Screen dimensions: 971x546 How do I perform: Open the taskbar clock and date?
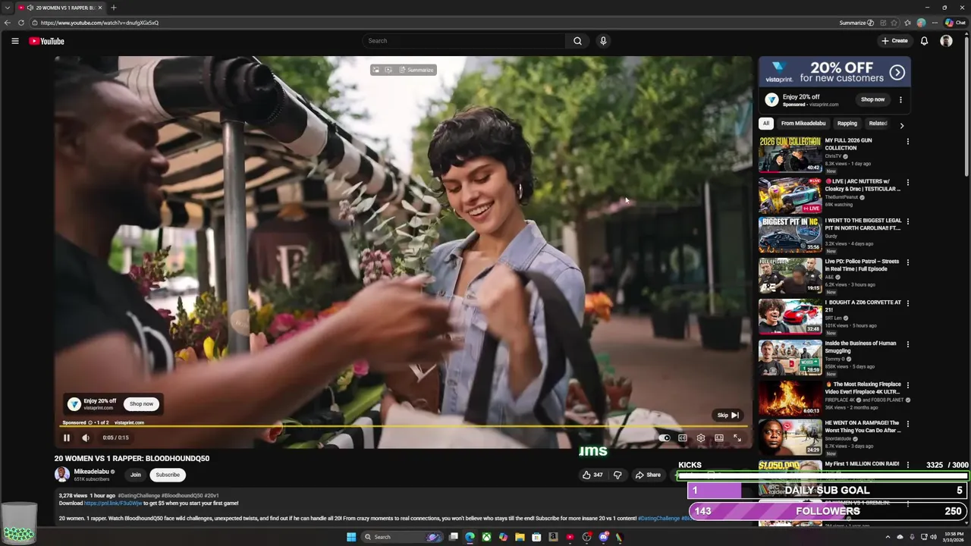click(954, 537)
